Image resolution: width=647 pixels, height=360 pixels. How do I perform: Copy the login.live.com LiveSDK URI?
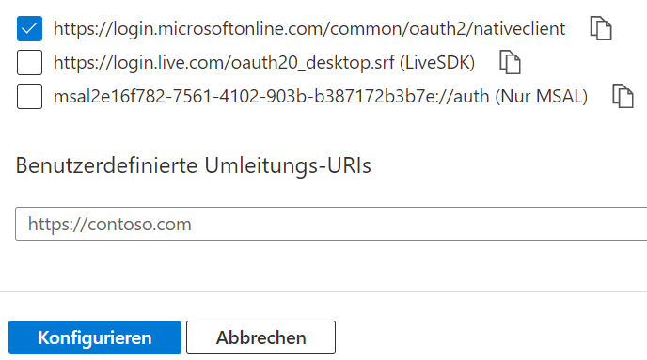click(x=510, y=62)
